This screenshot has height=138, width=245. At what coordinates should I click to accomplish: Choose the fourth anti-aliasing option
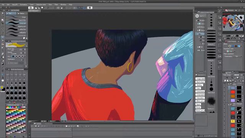23,56
